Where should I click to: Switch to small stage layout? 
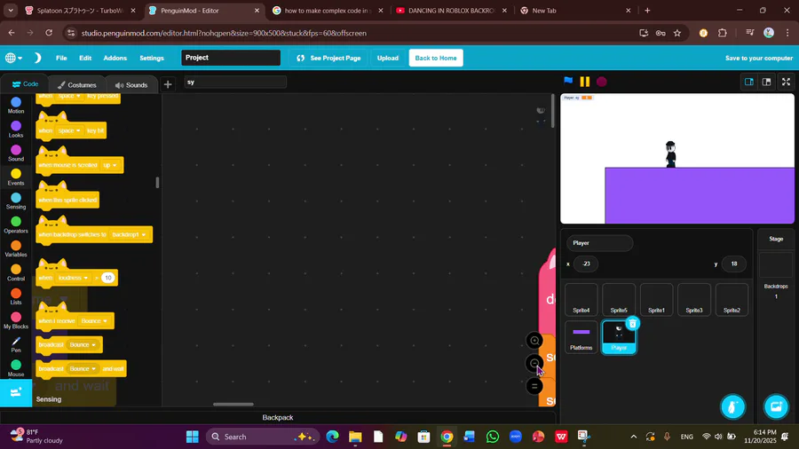pyautogui.click(x=749, y=82)
